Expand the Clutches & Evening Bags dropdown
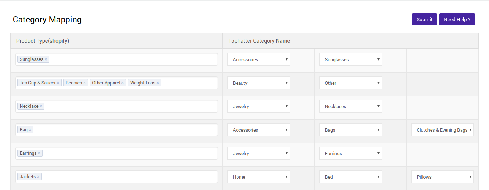The image size is (489, 190). pyautogui.click(x=442, y=130)
